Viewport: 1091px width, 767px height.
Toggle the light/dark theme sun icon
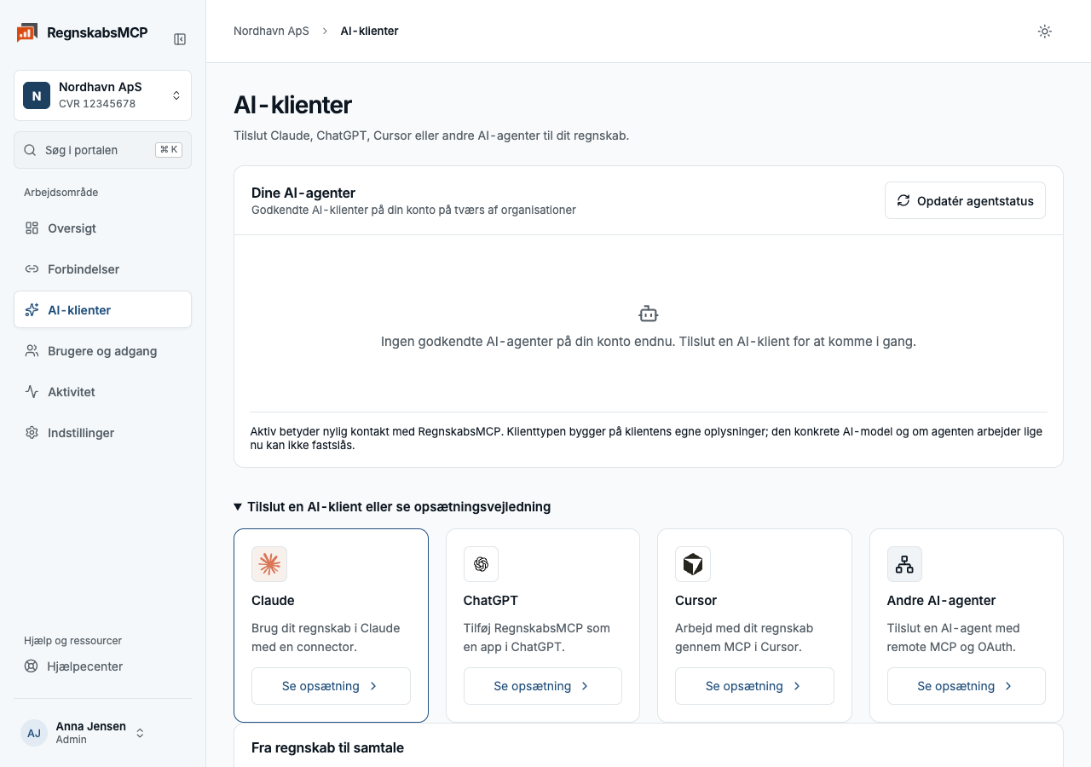click(x=1045, y=32)
